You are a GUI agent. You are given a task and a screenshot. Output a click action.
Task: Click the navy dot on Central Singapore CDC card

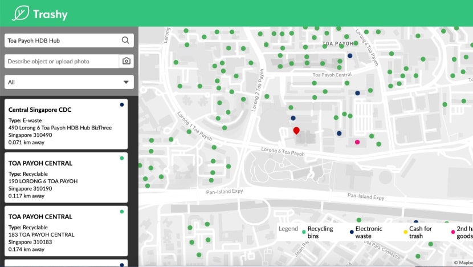click(122, 104)
